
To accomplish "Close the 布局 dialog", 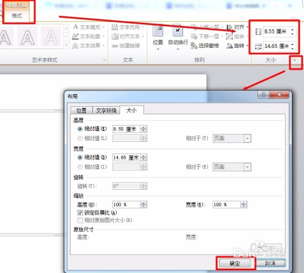I will click(x=279, y=95).
